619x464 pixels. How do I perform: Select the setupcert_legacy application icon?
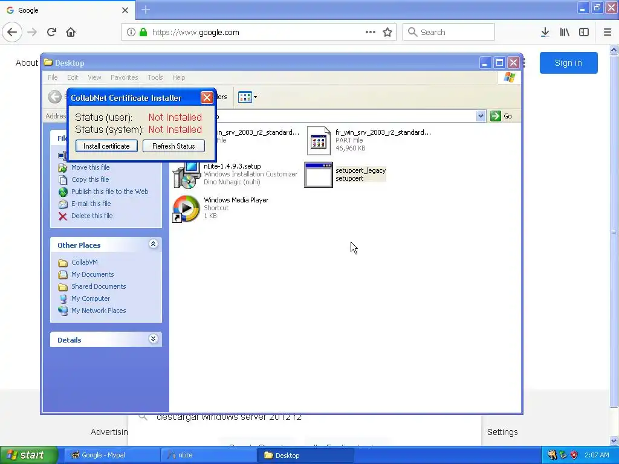point(319,175)
